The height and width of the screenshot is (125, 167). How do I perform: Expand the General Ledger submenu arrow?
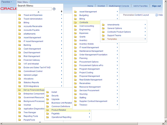point(62,75)
